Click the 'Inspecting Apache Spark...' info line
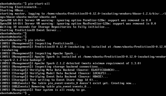The image size is (166, 96). [39, 54]
